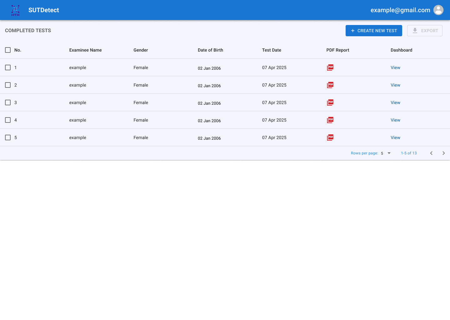
Task: Click the Export button
Action: point(425,31)
